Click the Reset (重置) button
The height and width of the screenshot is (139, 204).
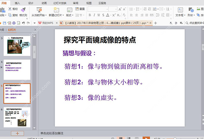click(x=80, y=9)
